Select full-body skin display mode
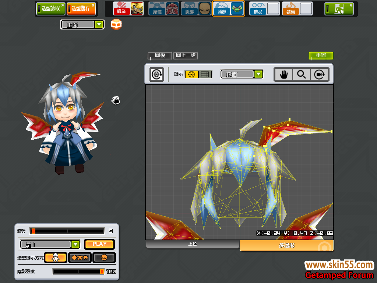The image size is (377, 283). pyautogui.click(x=56, y=258)
